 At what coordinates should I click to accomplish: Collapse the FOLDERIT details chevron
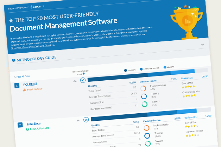pyautogui.click(x=75, y=81)
